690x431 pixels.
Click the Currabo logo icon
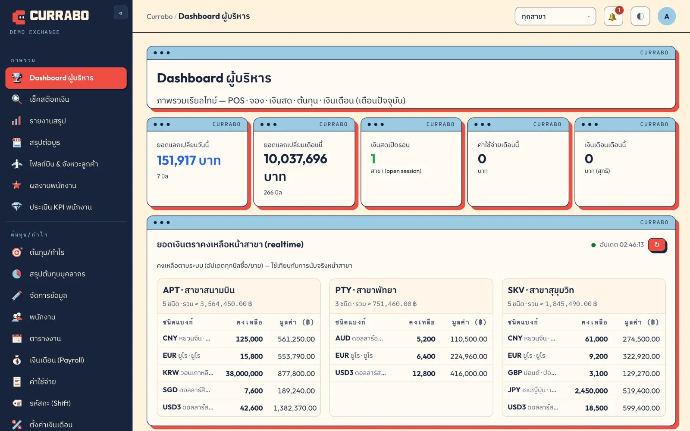pyautogui.click(x=19, y=17)
